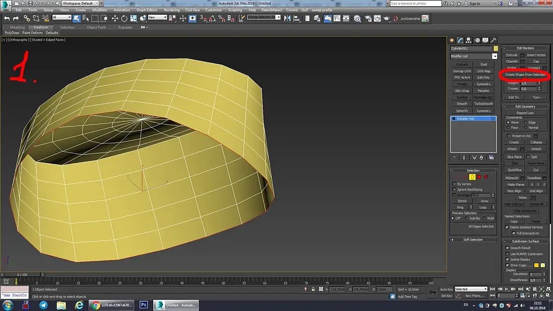Image resolution: width=553 pixels, height=311 pixels.
Task: Open the Hierarchy command panel tab
Action: pyautogui.click(x=469, y=40)
